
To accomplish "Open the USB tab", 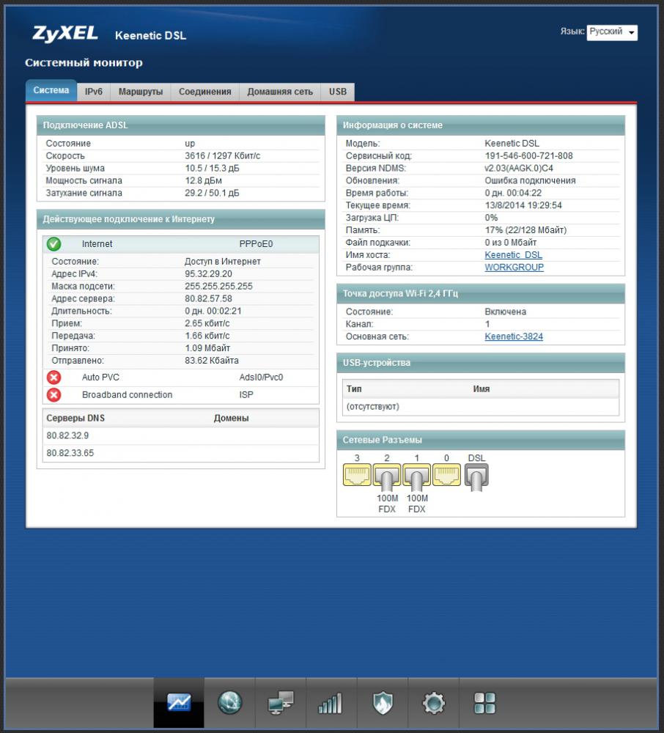I will (x=338, y=92).
